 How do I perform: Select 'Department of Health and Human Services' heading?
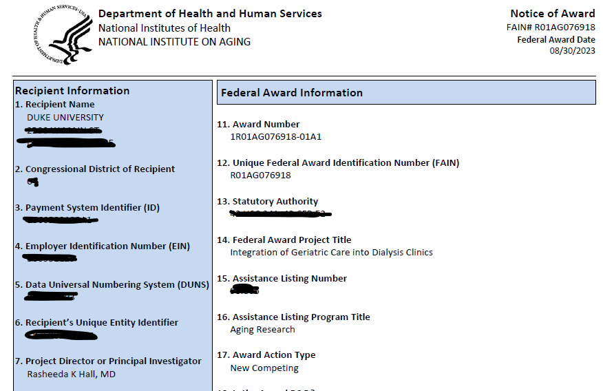coord(210,14)
